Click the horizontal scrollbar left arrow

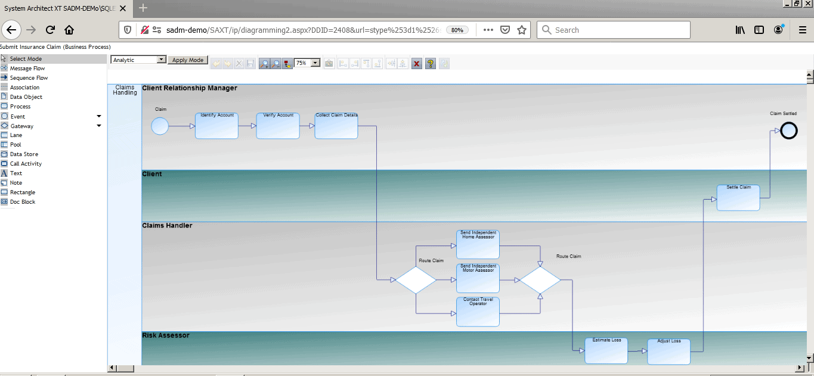click(111, 368)
